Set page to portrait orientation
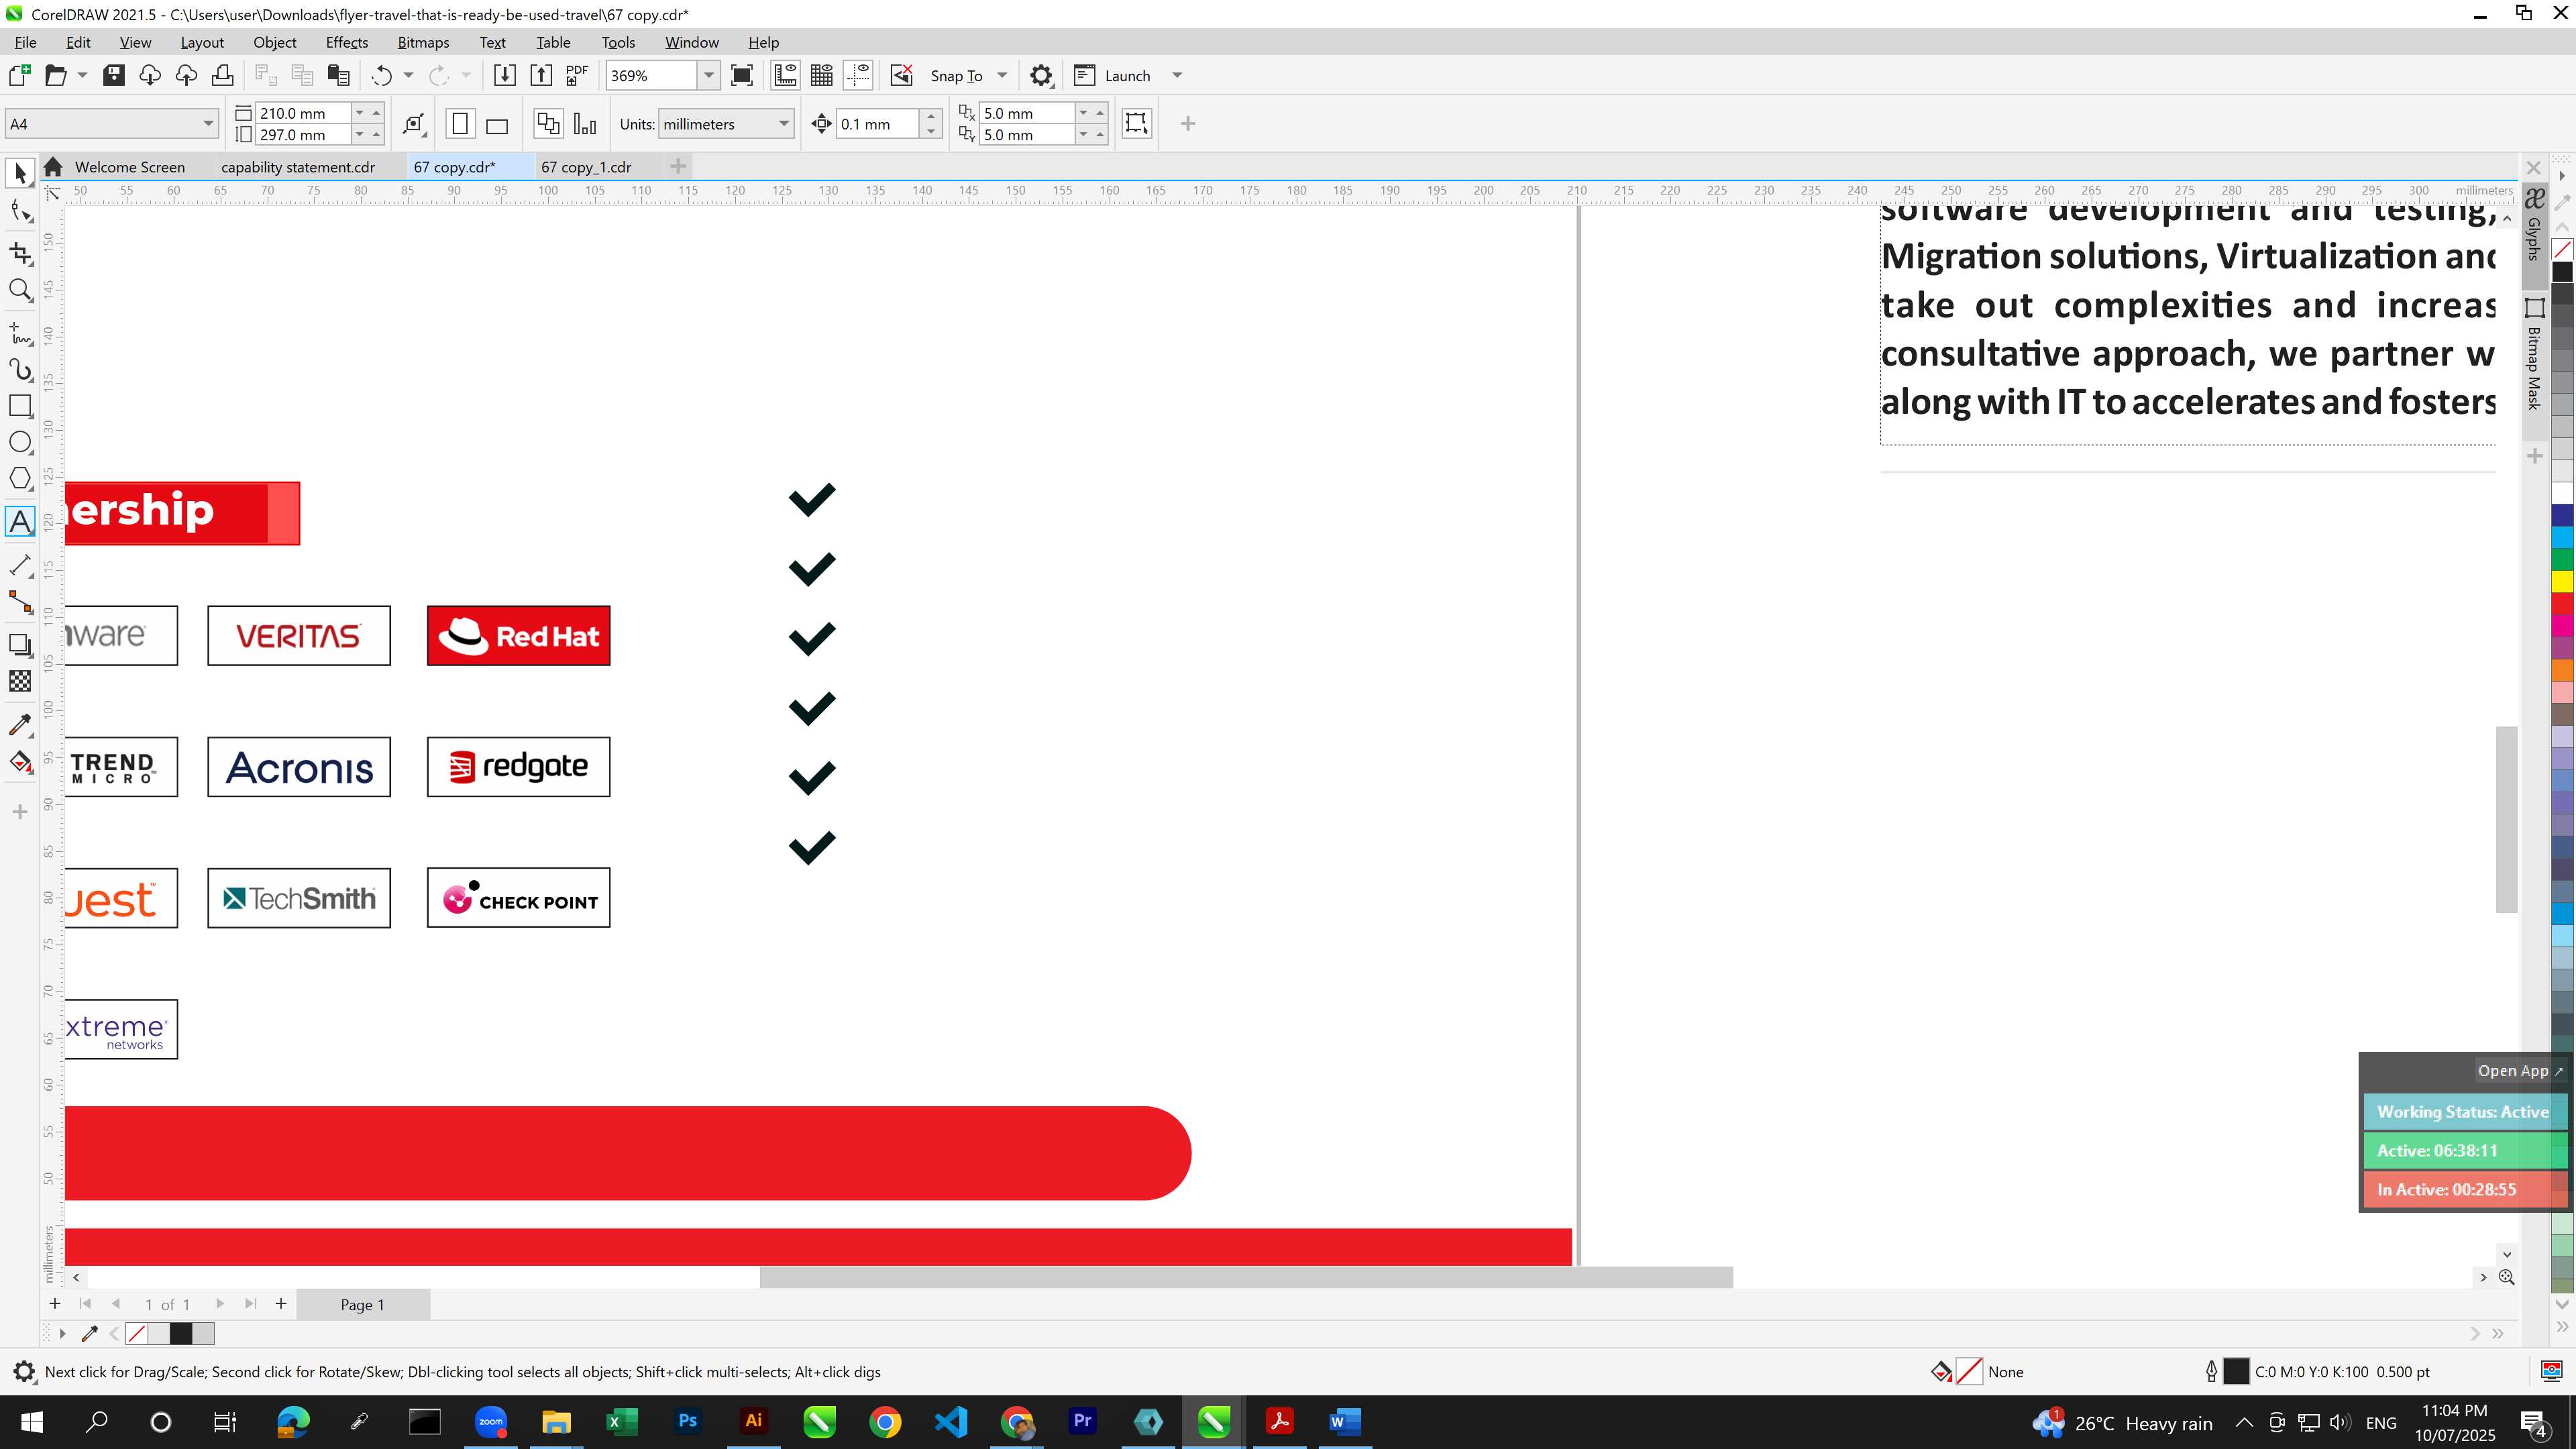2576x1449 pixels. tap(460, 124)
